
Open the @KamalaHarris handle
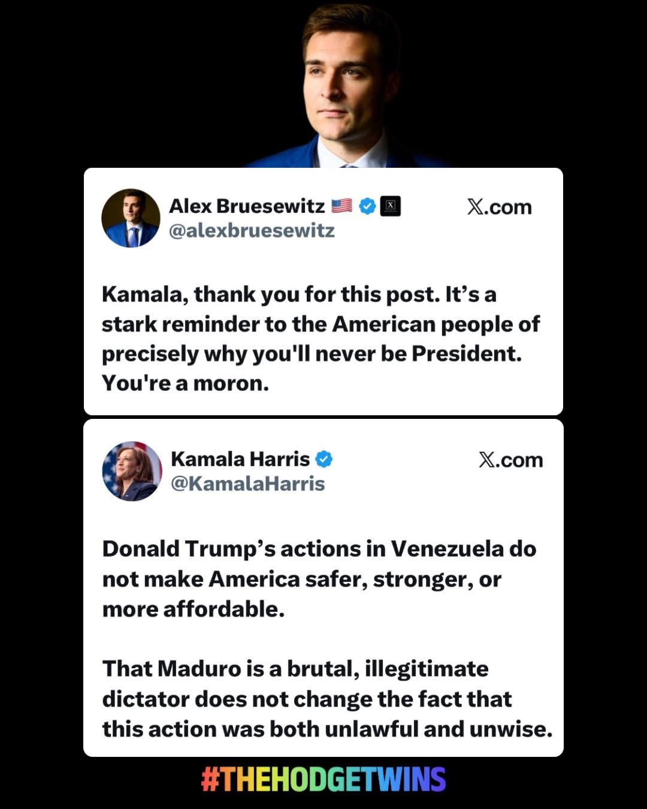pos(248,484)
